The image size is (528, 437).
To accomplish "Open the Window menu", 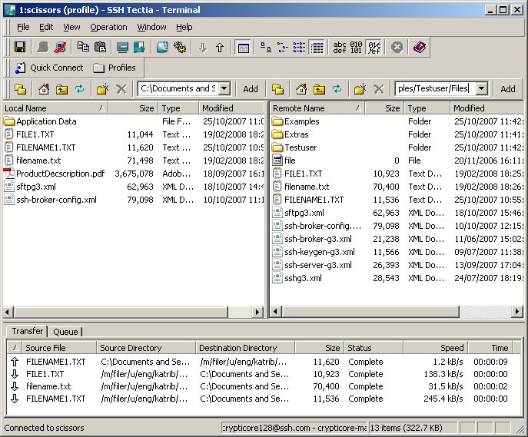I will (151, 27).
